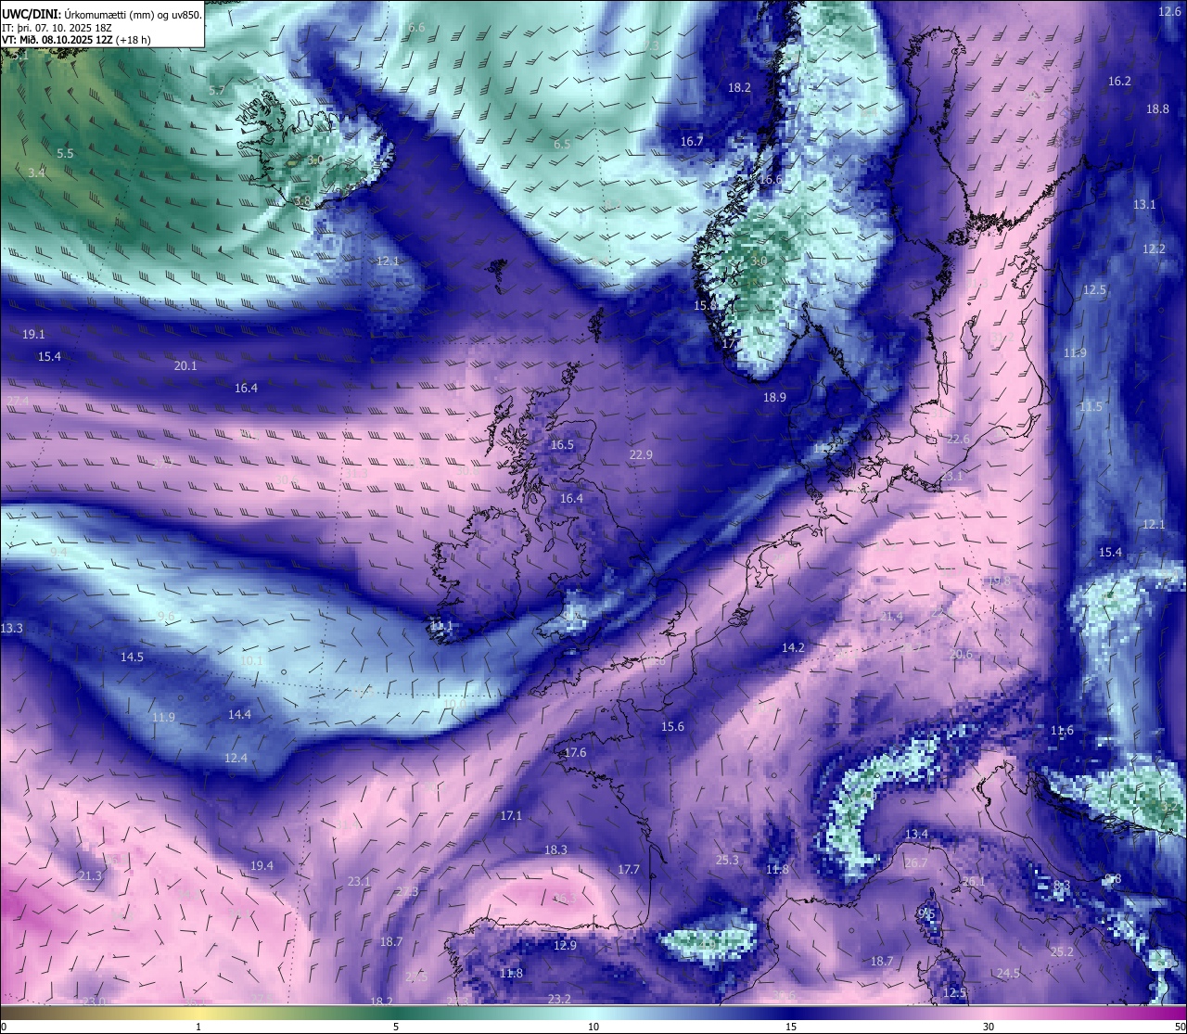Image resolution: width=1187 pixels, height=1034 pixels.
Task: Click the 23.2 value on the map
Action: (559, 999)
